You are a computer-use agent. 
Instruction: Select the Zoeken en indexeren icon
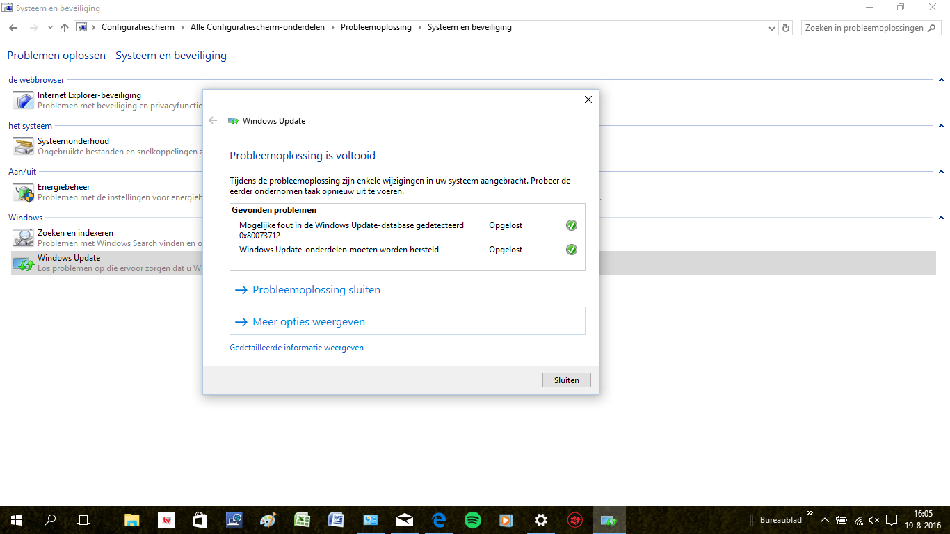23,238
